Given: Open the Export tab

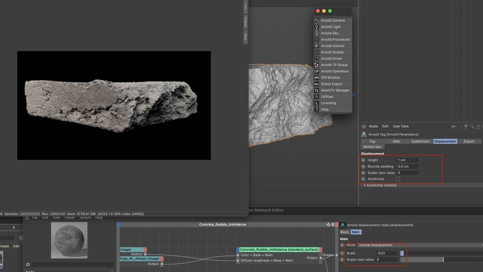Looking at the screenshot, I should point(469,142).
